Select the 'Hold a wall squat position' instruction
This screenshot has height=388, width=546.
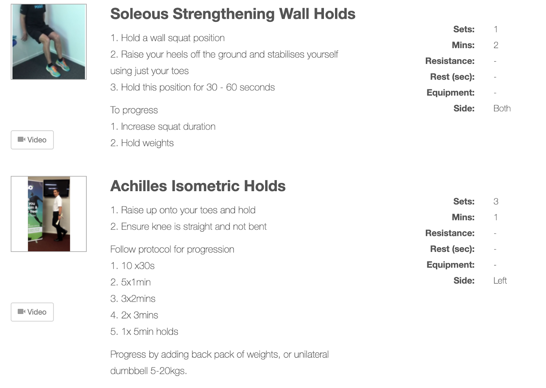(x=168, y=38)
